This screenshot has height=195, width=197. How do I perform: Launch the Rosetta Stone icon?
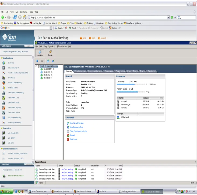point(4,88)
